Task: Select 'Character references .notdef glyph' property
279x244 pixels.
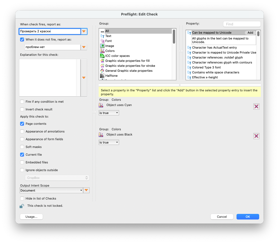Action: coord(222,57)
